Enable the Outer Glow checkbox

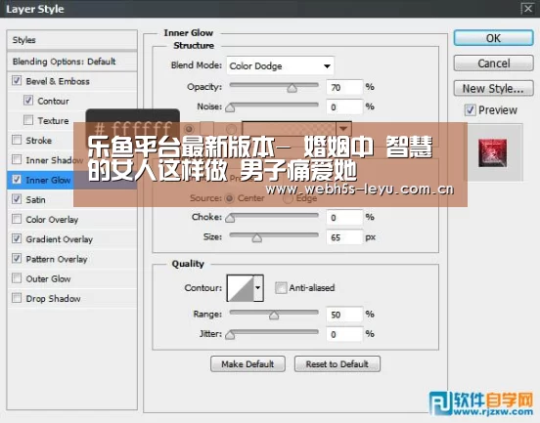[17, 277]
